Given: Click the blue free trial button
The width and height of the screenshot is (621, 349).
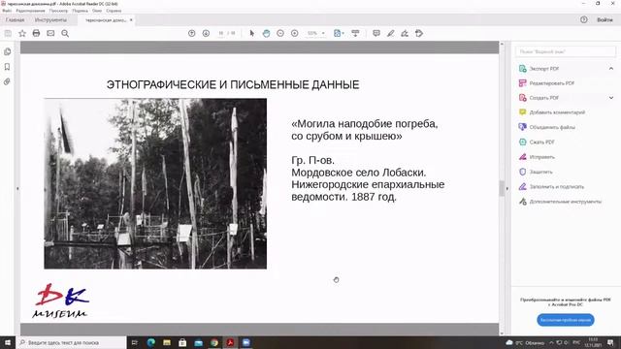Looking at the screenshot, I should (x=566, y=320).
